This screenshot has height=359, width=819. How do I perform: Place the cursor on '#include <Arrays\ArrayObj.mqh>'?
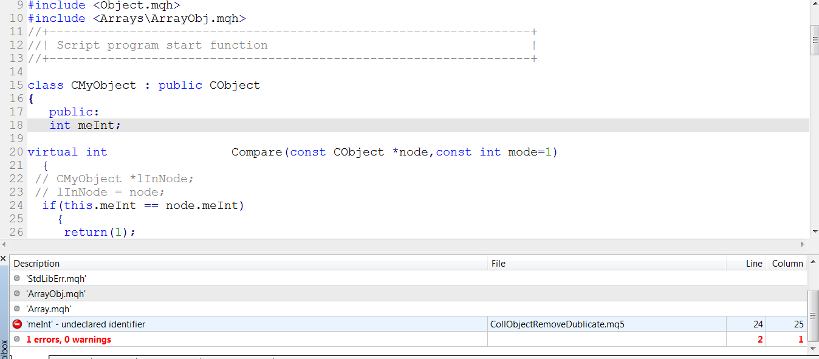click(x=137, y=18)
